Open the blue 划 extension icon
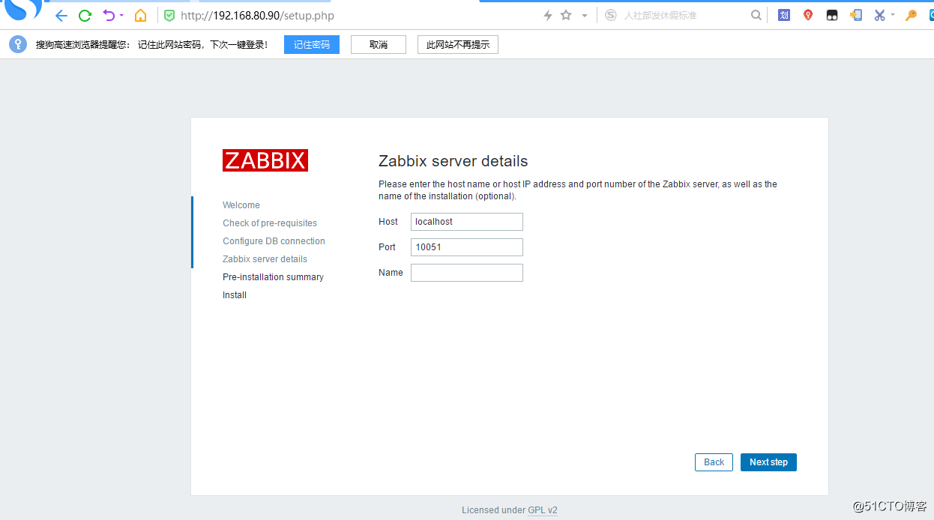Viewport: 934px width, 520px height. [x=784, y=15]
